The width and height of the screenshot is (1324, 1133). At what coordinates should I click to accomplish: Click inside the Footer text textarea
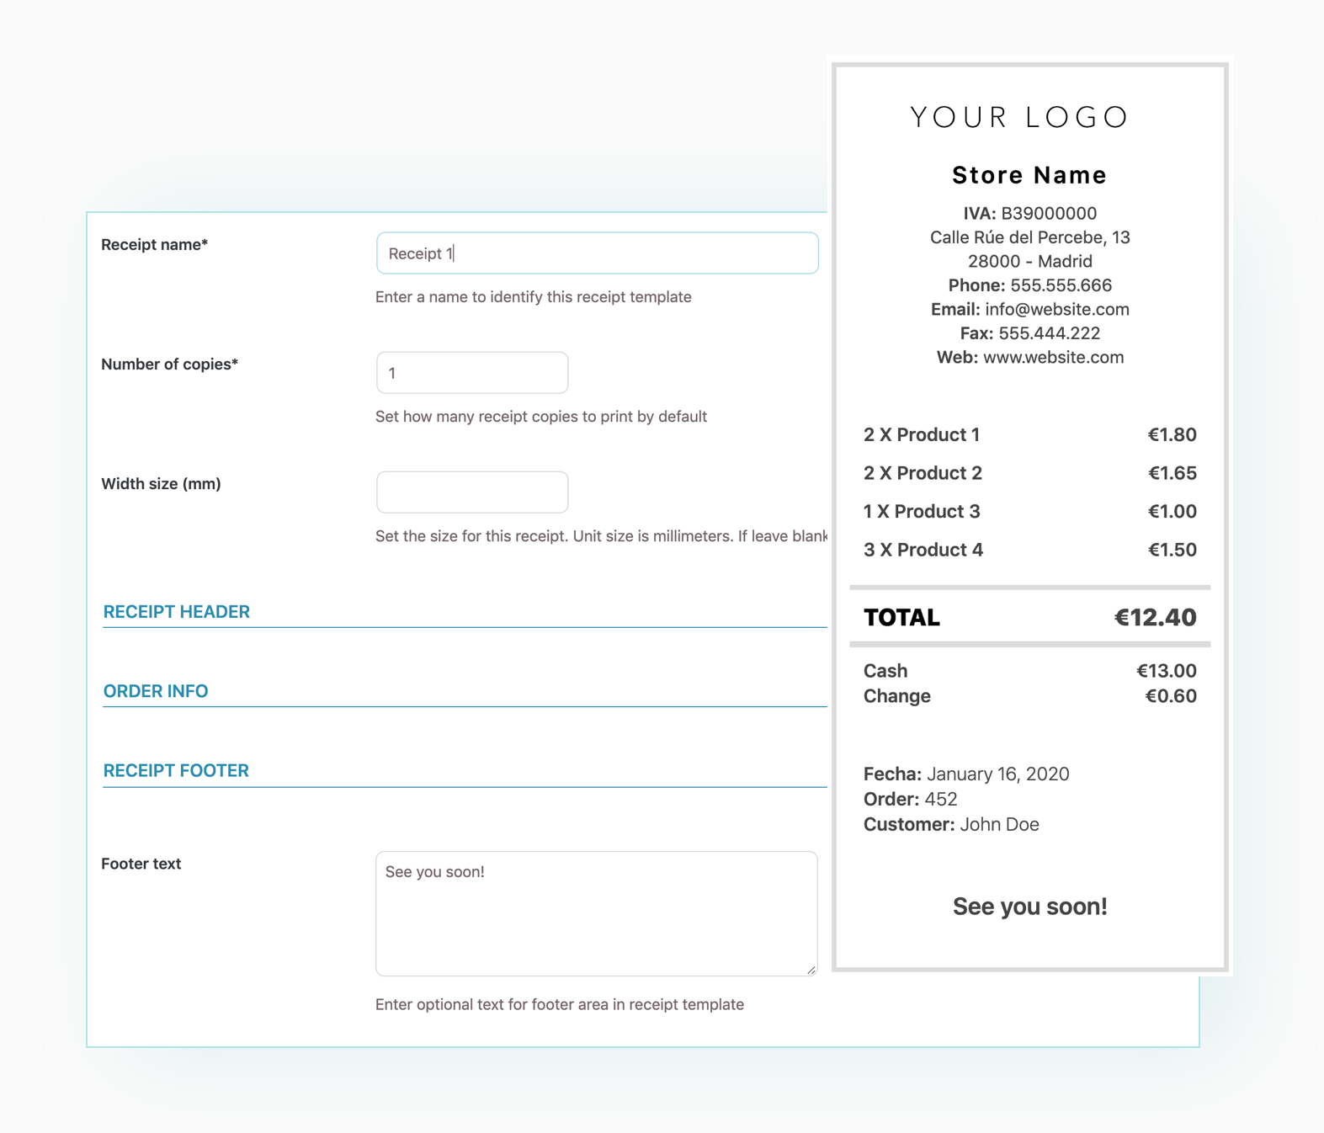(596, 913)
